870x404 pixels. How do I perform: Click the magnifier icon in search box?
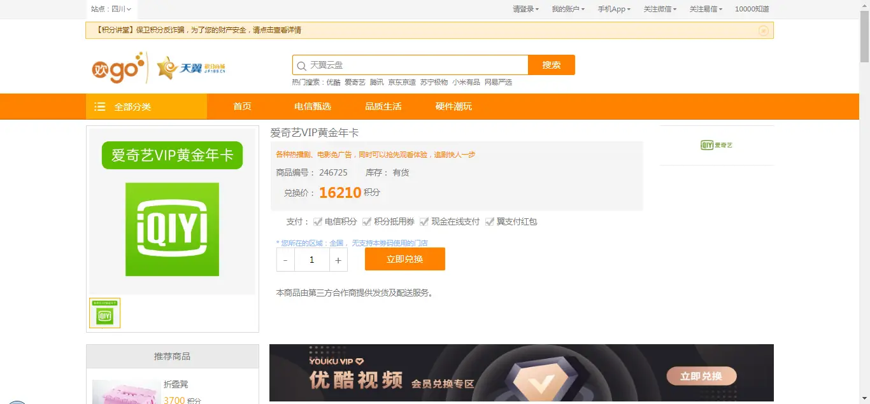pos(302,66)
